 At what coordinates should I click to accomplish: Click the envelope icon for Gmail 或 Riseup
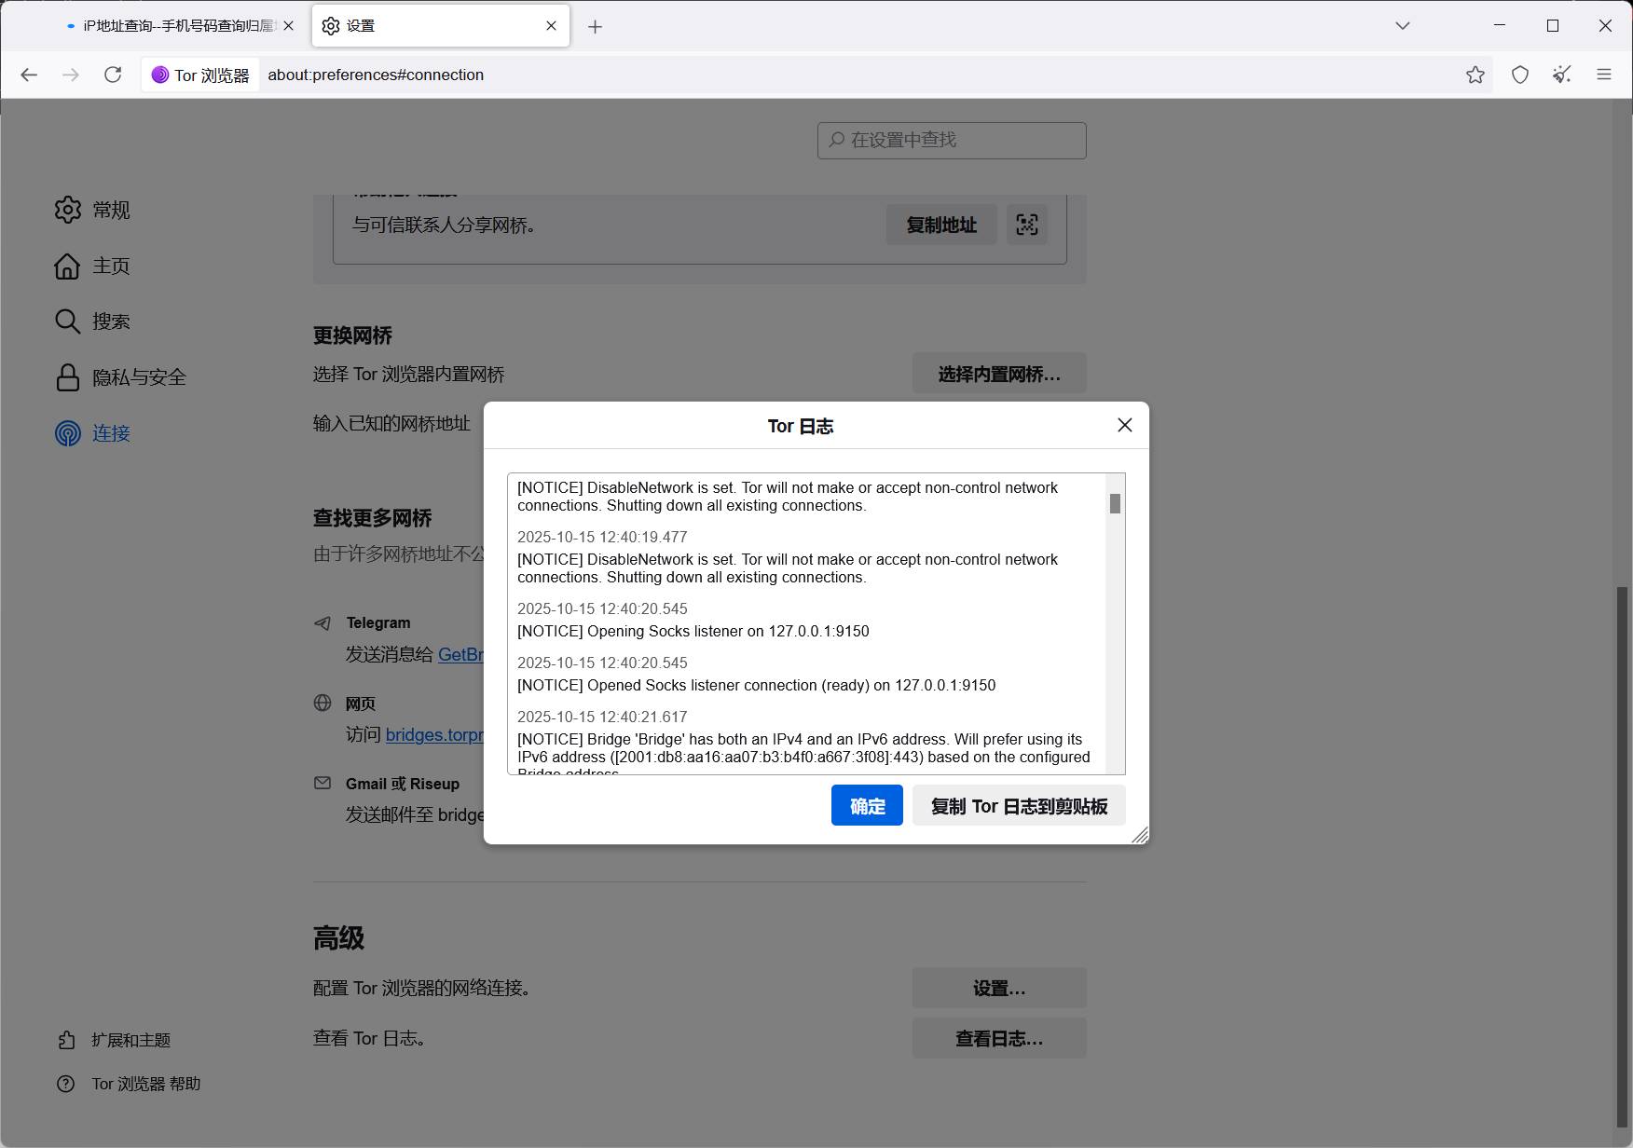tap(322, 783)
